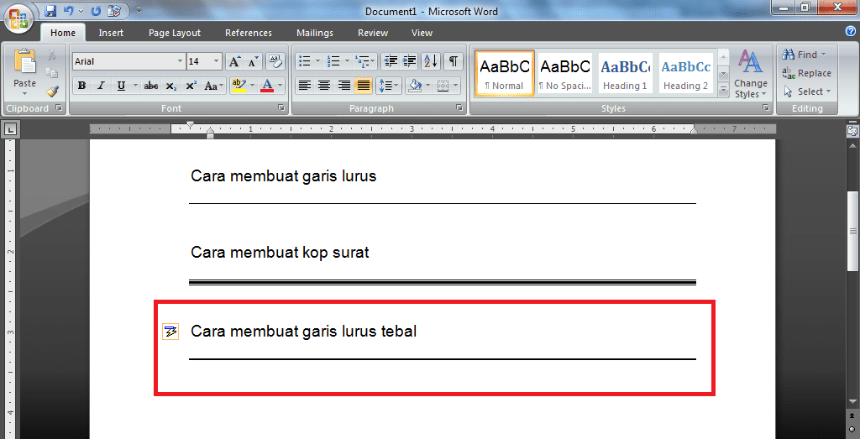Align text right
The image size is (860, 439).
coord(343,86)
